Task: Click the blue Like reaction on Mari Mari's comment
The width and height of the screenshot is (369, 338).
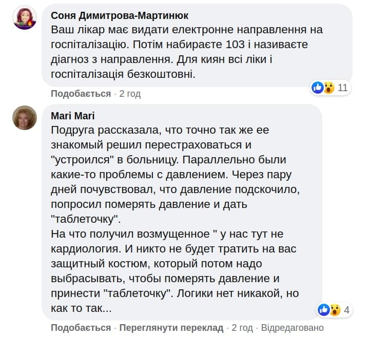Action: [x=324, y=310]
